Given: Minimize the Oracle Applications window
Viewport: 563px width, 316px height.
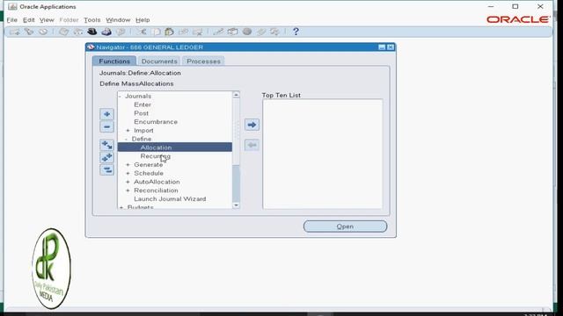Looking at the screenshot, I should click(491, 6).
